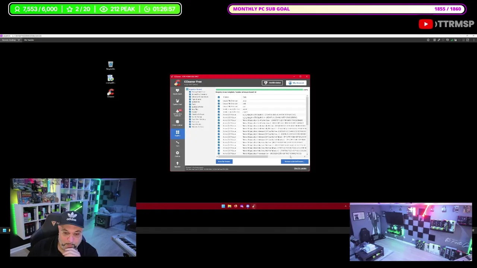Screen dimensions: 477x268
Task: Disable the Help Files check
Action: pyautogui.click(x=190, y=109)
